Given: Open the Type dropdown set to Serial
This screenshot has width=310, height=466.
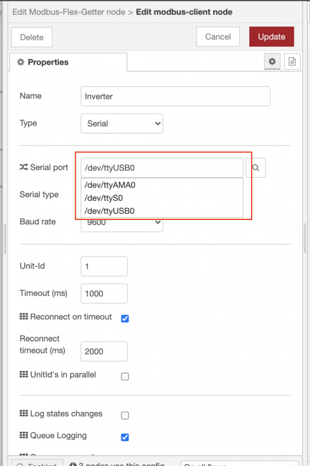Looking at the screenshot, I should pos(122,124).
